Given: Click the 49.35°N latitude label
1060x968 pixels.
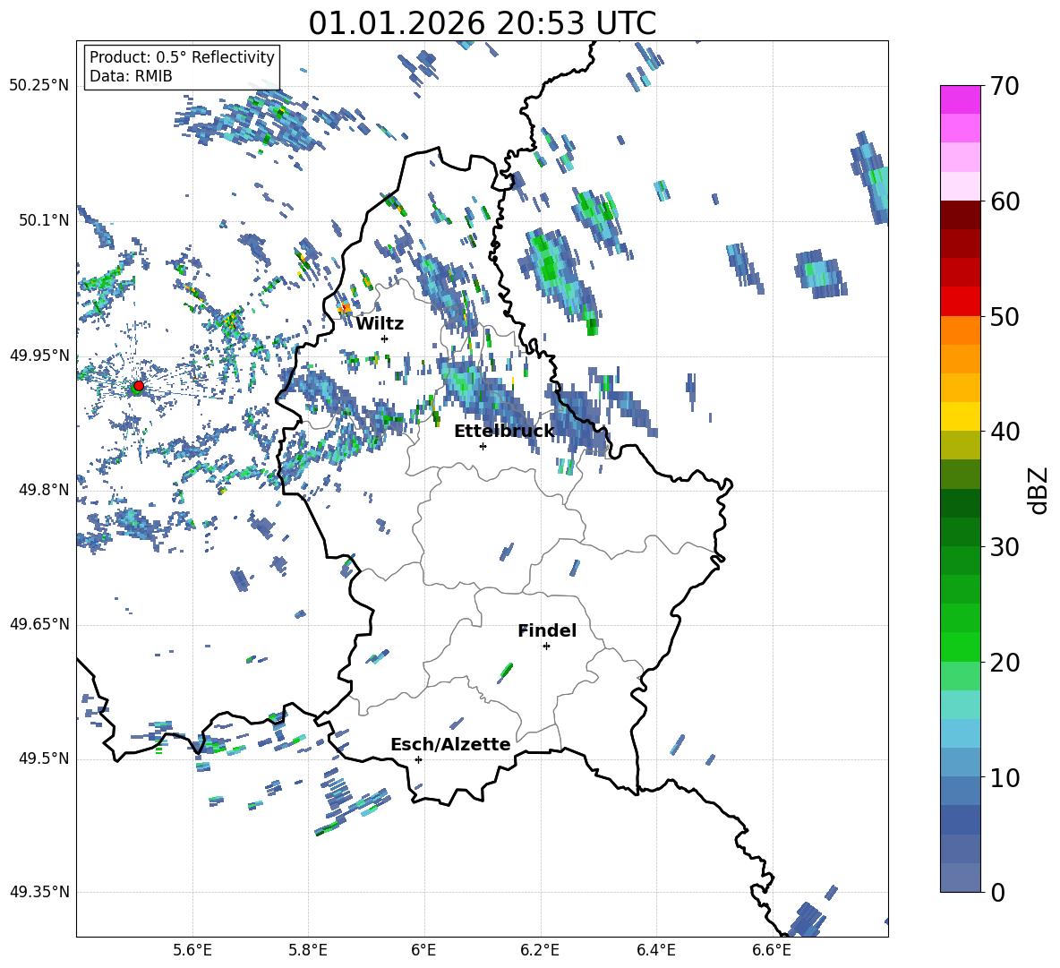Looking at the screenshot, I should point(39,892).
